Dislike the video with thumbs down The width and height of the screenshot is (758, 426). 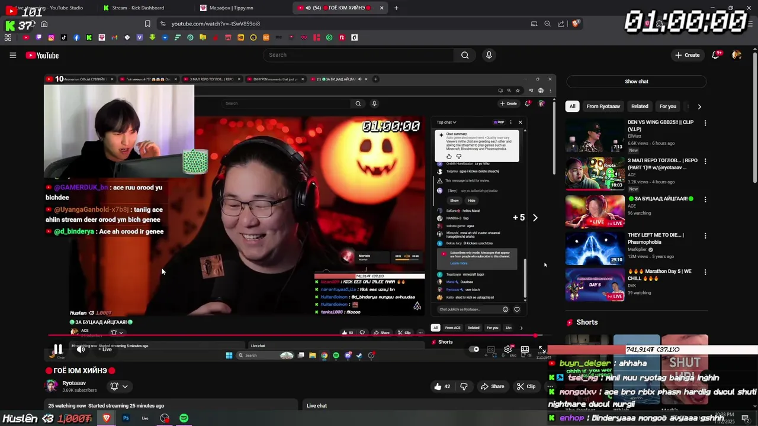tap(464, 386)
